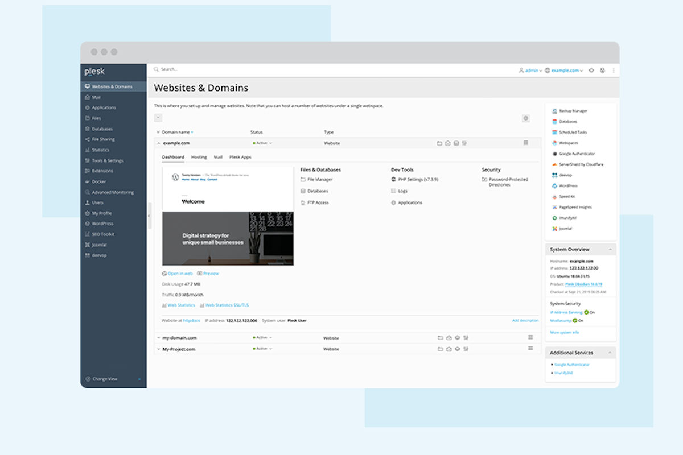Click the website preview thumbnail
This screenshot has height=455, width=683.
coord(228,216)
